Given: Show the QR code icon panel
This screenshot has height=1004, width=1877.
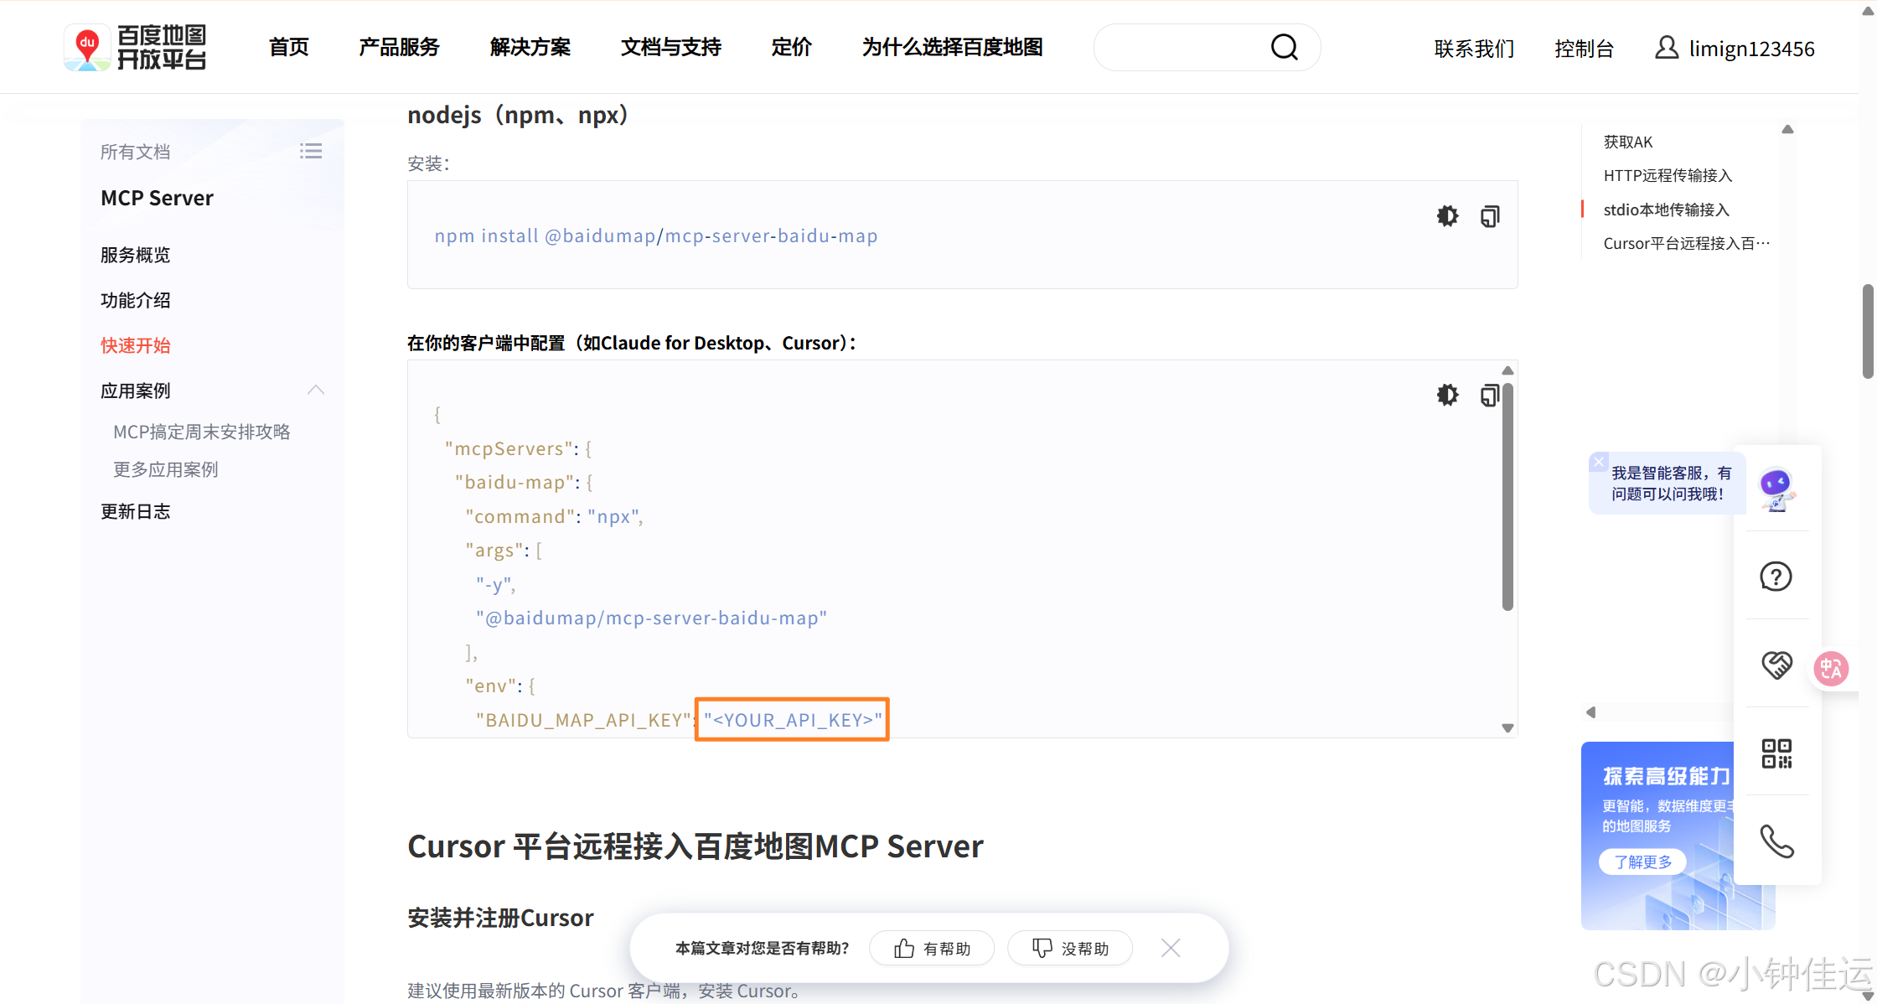Looking at the screenshot, I should 1776,753.
